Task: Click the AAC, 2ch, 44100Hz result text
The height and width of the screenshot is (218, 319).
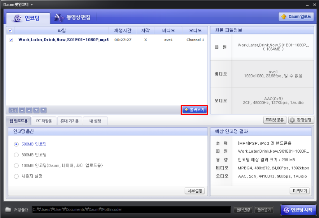Action: point(272,176)
